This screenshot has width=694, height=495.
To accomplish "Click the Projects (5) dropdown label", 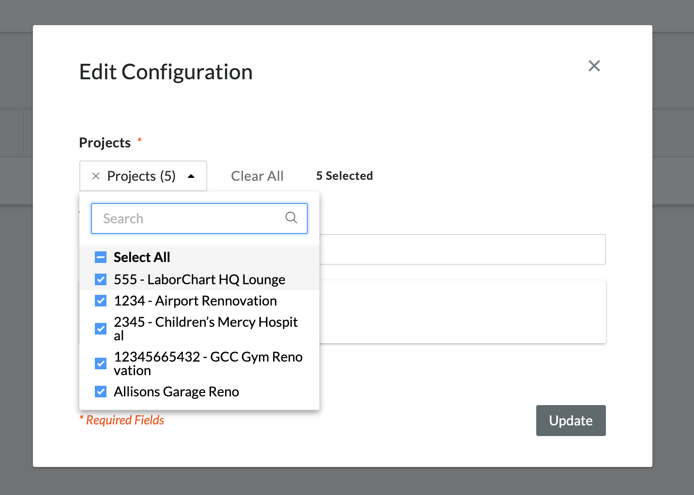I will [x=141, y=176].
